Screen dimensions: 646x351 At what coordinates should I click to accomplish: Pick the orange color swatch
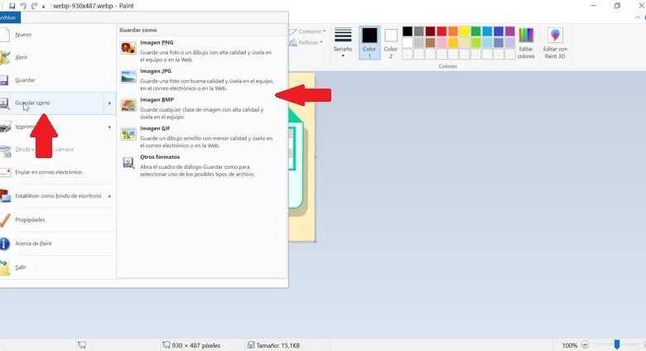tap(453, 31)
